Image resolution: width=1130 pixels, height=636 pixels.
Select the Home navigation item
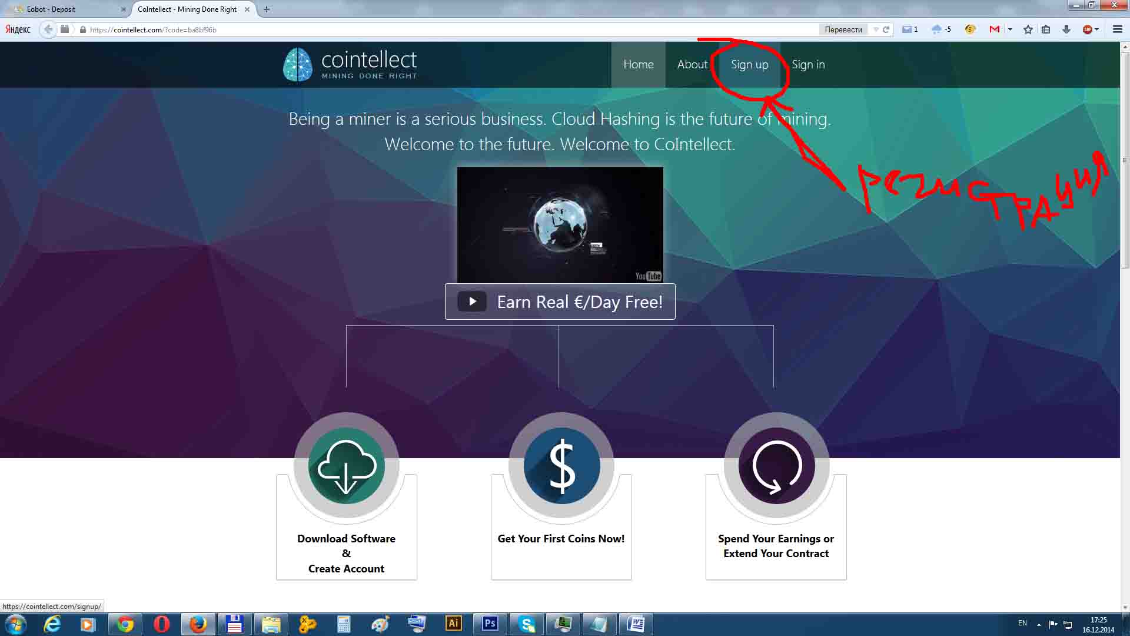point(638,65)
